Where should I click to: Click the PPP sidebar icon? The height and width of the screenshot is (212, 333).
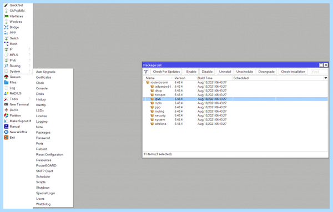click(6, 33)
